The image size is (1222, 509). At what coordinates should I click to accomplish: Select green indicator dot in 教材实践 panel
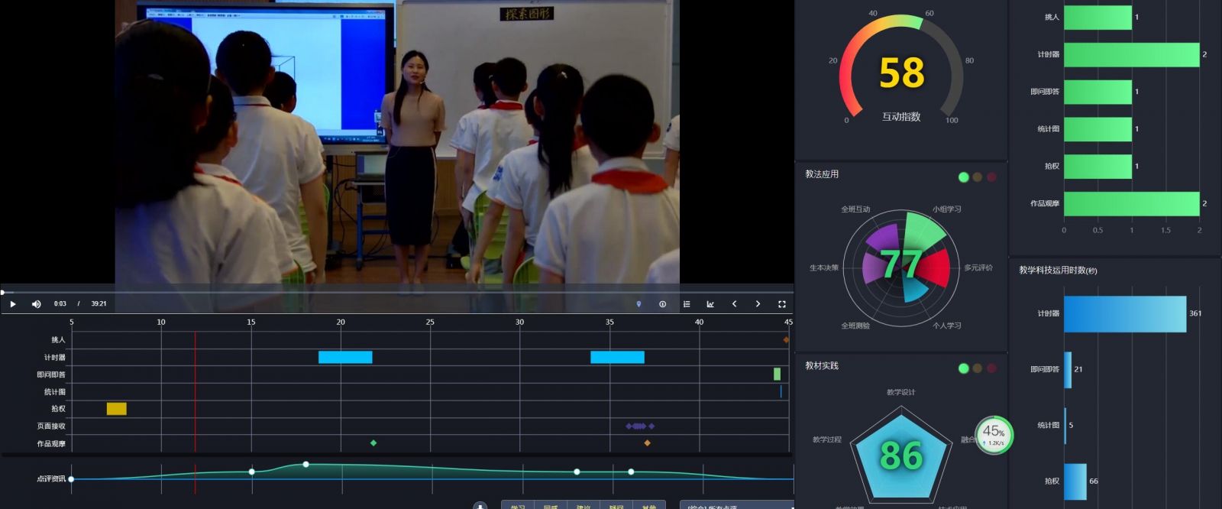coord(963,368)
